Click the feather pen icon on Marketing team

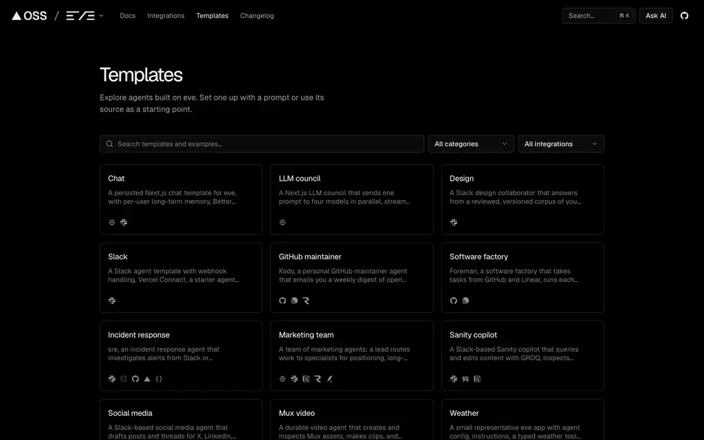pyautogui.click(x=329, y=379)
